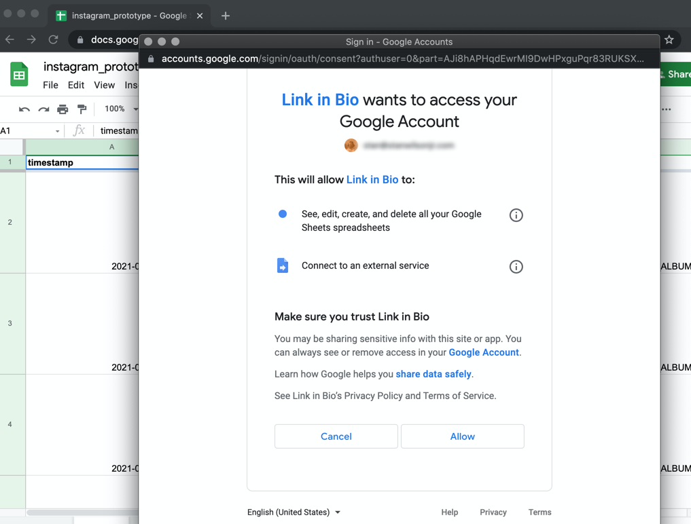Click the redo arrow in Sheets toolbar

pyautogui.click(x=43, y=109)
